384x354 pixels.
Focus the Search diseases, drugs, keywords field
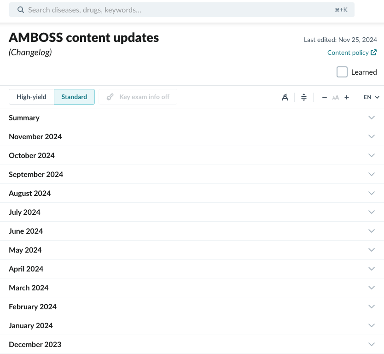click(x=182, y=10)
